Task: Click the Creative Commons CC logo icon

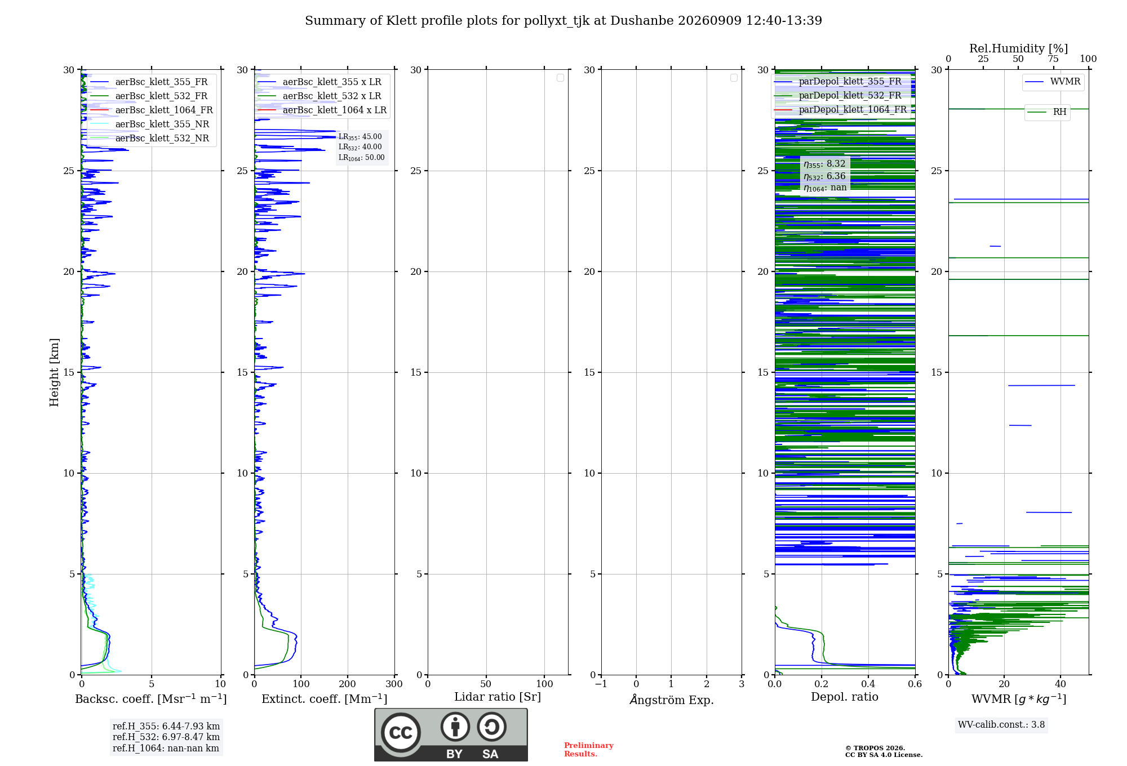Action: (x=401, y=732)
